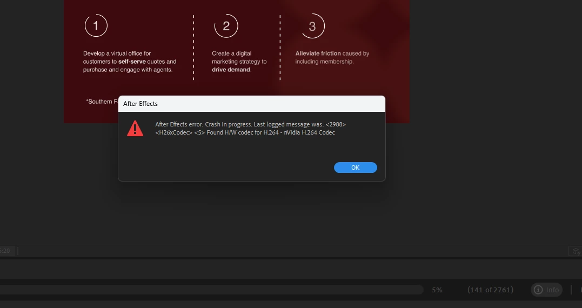The width and height of the screenshot is (582, 308).
Task: Toggle the draft 3D renderer cube icon
Action: [x=576, y=251]
